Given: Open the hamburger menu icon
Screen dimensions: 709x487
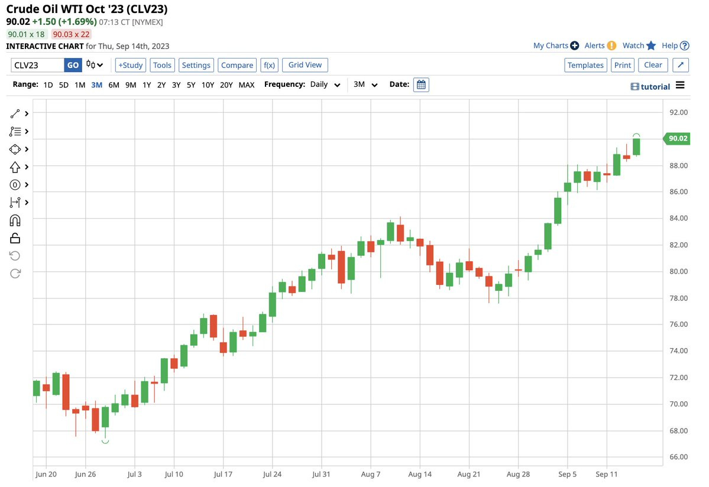Looking at the screenshot, I should pos(680,85).
